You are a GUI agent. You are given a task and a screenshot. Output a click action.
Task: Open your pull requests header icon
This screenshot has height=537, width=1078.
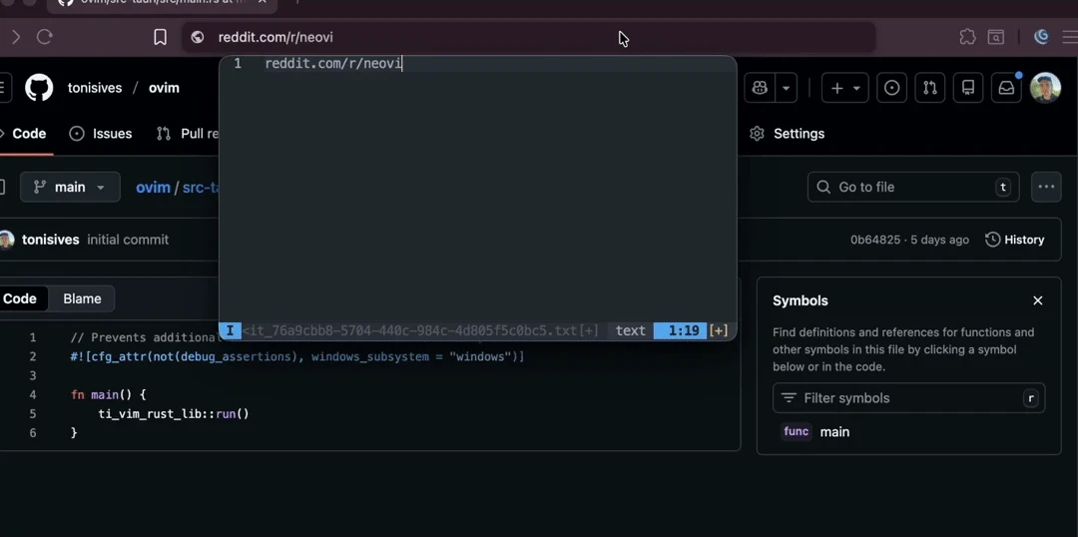click(x=930, y=88)
